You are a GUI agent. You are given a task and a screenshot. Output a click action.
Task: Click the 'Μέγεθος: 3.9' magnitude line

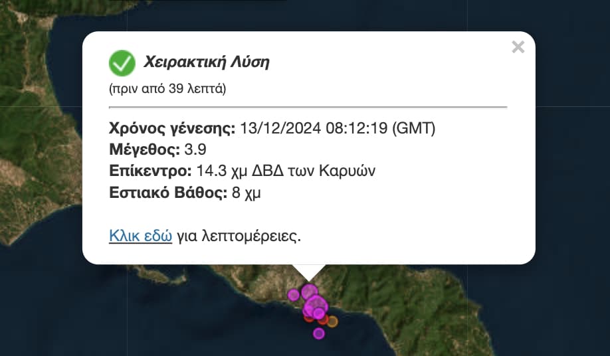click(157, 149)
